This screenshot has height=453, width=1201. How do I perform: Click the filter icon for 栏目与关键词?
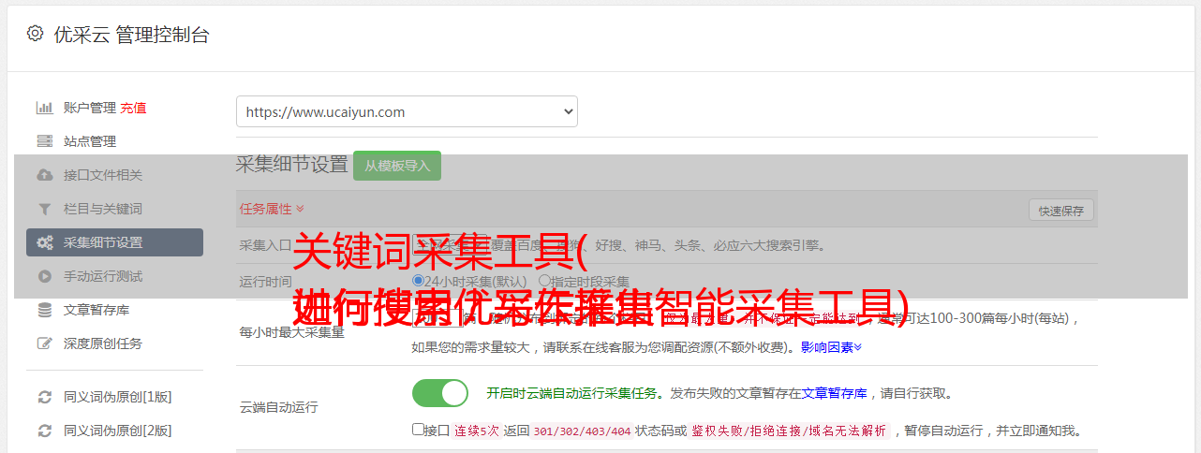tap(44, 209)
